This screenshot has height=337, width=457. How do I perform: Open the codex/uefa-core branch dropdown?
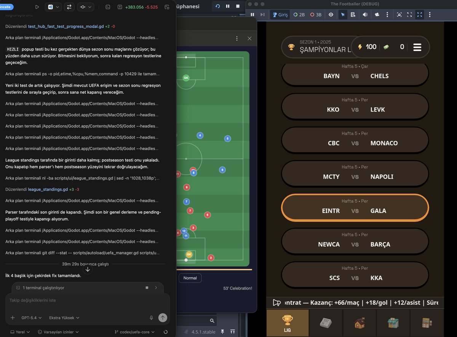[135, 332]
